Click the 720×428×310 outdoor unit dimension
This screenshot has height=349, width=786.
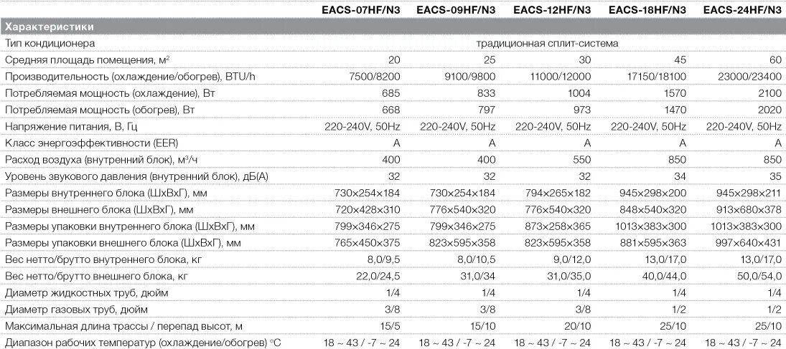(x=367, y=210)
